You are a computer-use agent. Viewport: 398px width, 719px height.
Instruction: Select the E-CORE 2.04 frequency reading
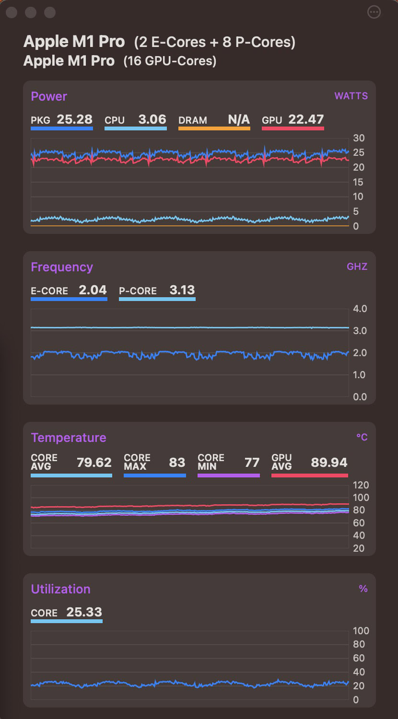(x=69, y=292)
